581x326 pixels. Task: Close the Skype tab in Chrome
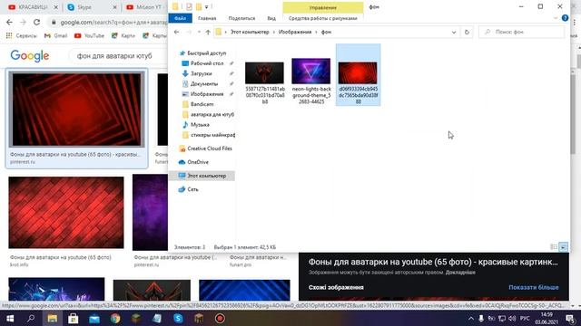pos(114,7)
